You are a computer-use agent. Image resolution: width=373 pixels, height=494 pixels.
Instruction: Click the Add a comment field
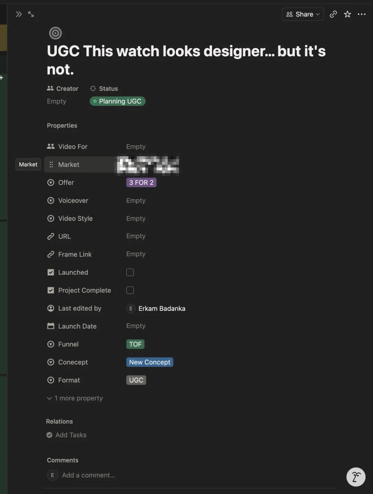89,475
